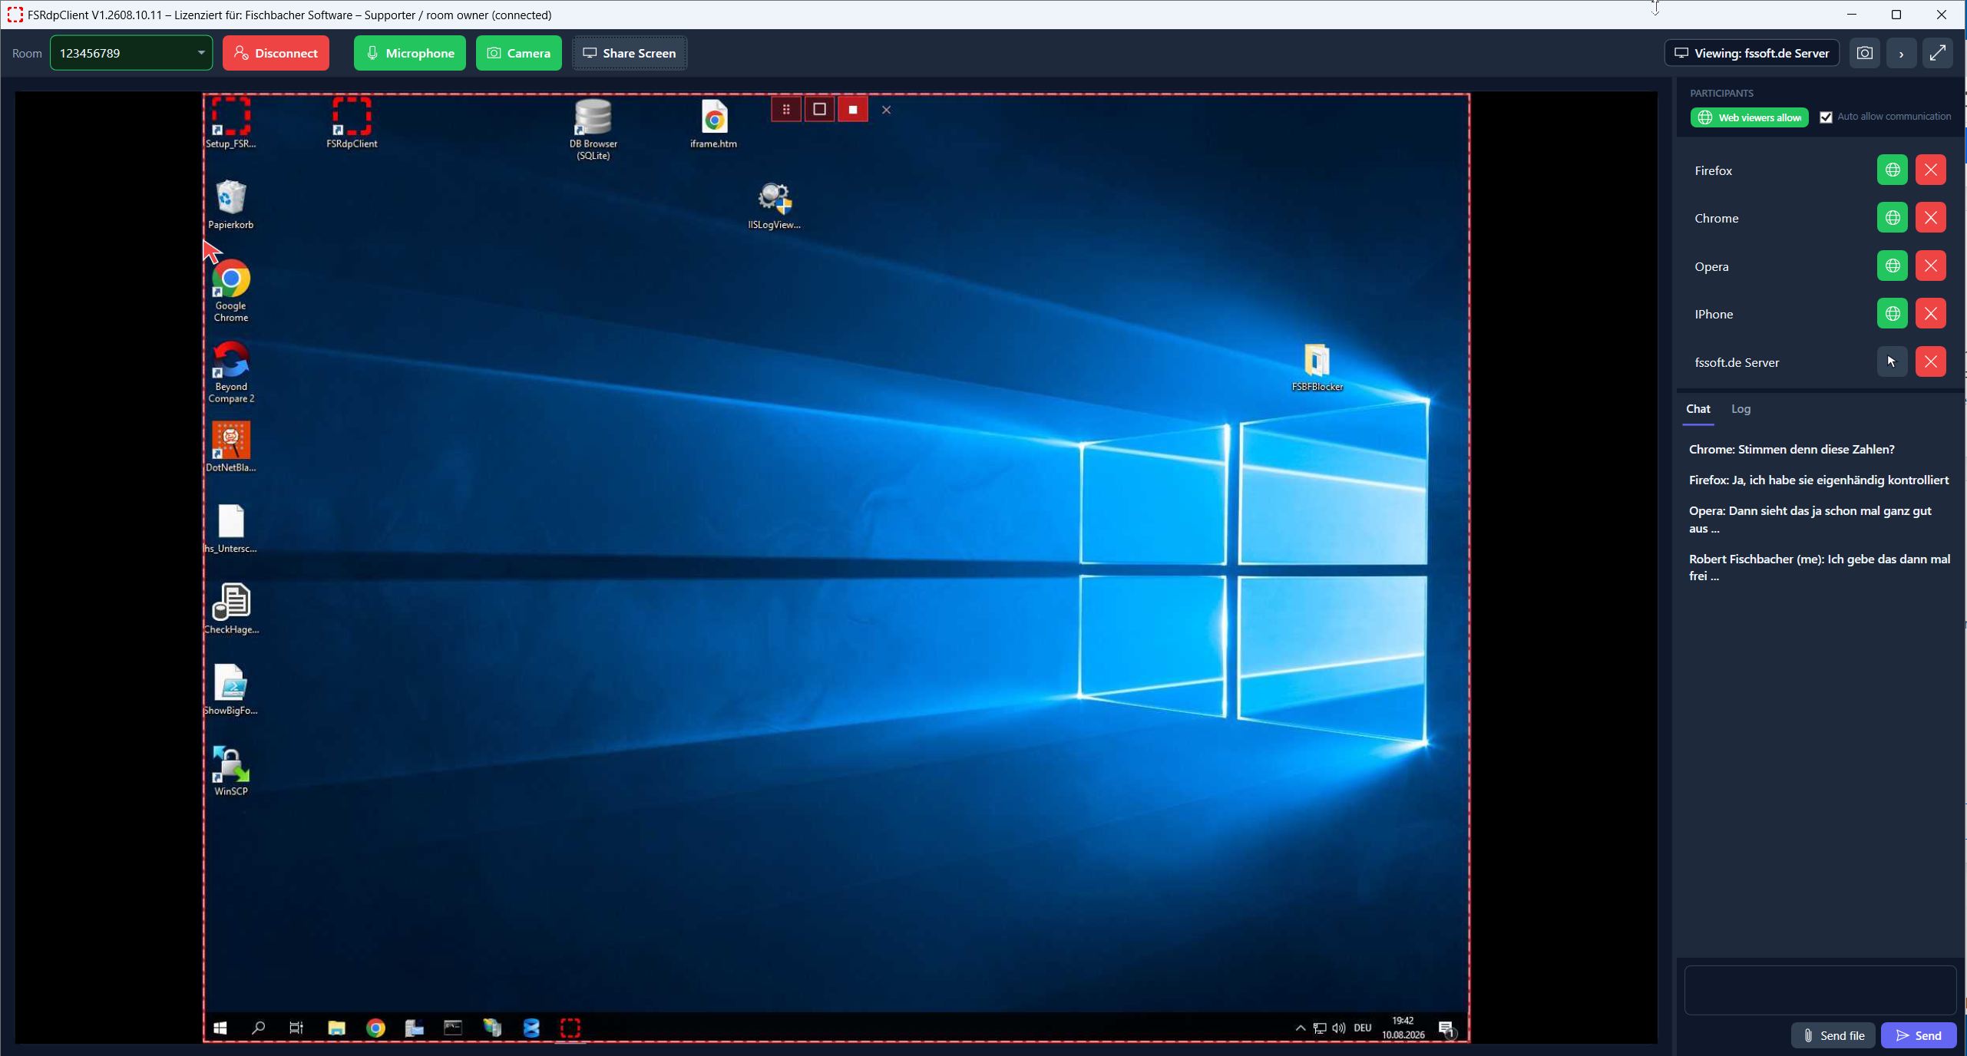Toggle web access globe for IPhone
1967x1056 pixels.
pos(1892,313)
